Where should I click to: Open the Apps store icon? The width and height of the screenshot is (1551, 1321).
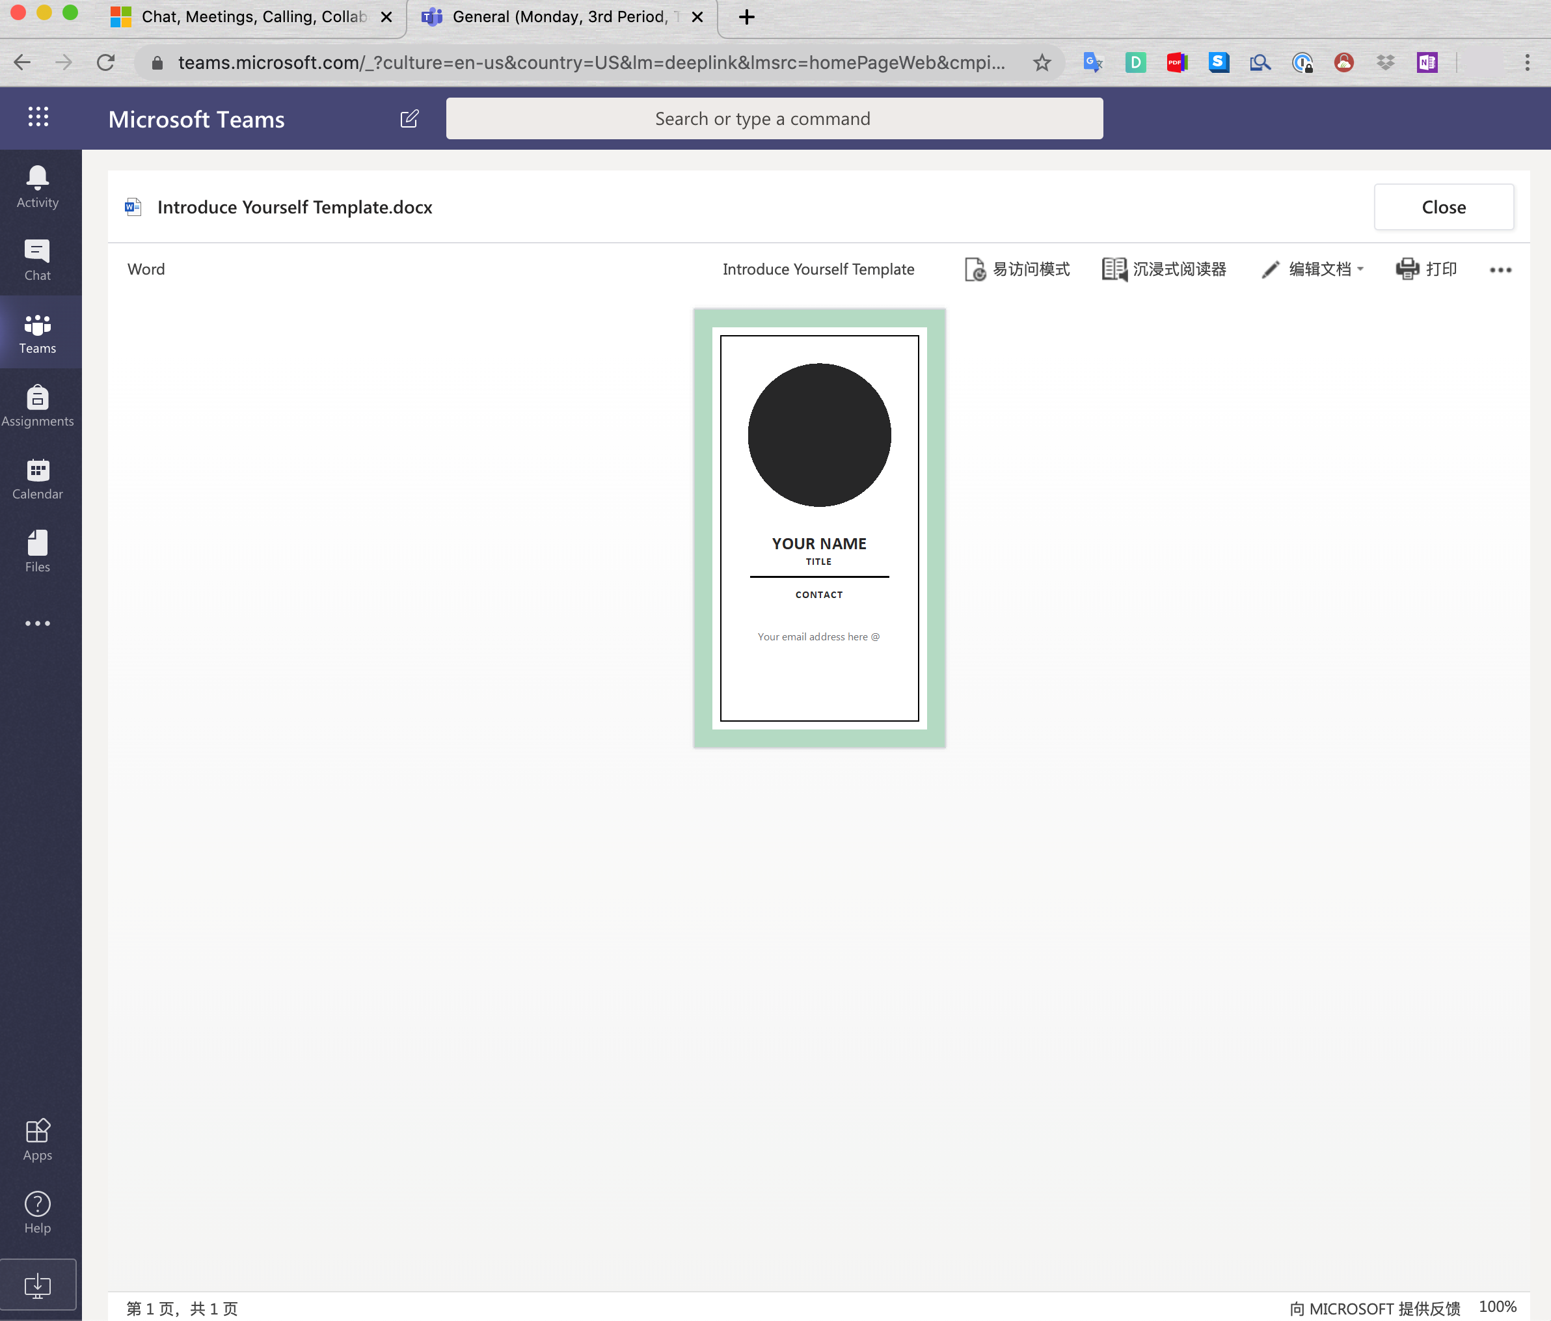(38, 1138)
